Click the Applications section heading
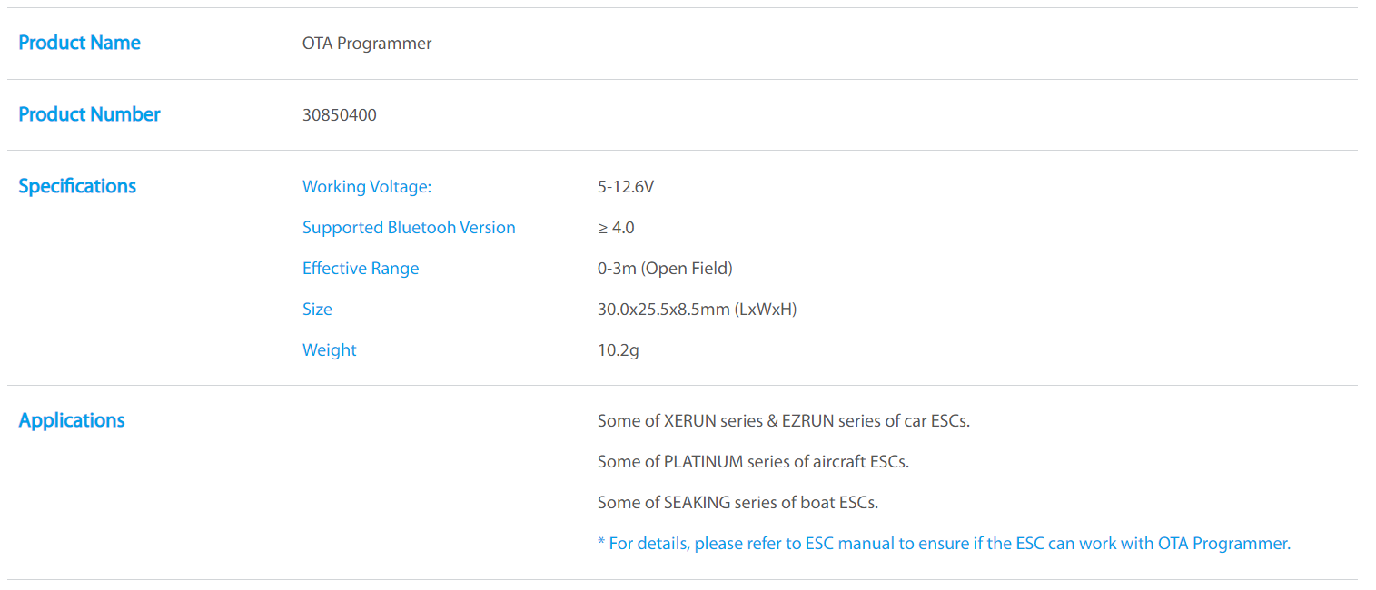Screen dimensions: 1376x590 click(72, 420)
